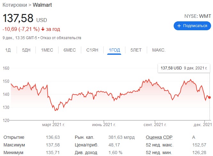Click the red end-point marker on chart
This screenshot has height=156, width=213.
point(209,97)
